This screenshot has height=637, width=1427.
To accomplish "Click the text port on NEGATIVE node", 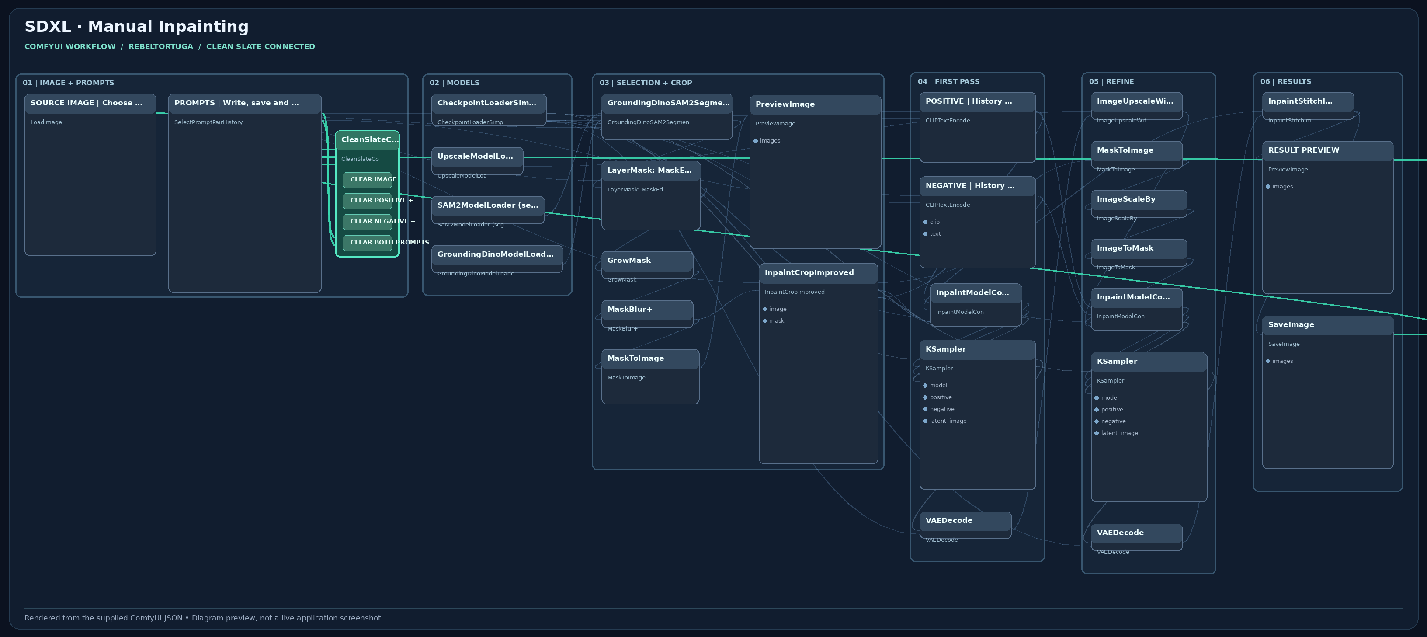I will pos(925,234).
